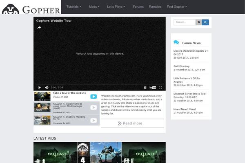245x163 pixels.
Task: Click the November 17, 2015 date
Action: coord(62,112)
